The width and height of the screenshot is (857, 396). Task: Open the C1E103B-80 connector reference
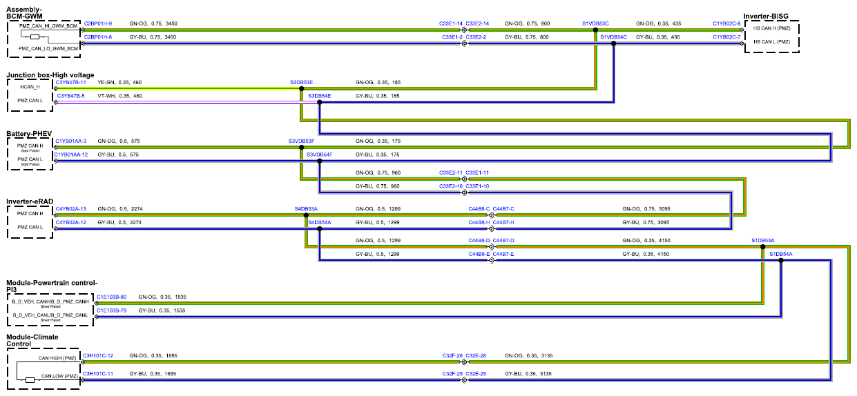click(x=111, y=297)
